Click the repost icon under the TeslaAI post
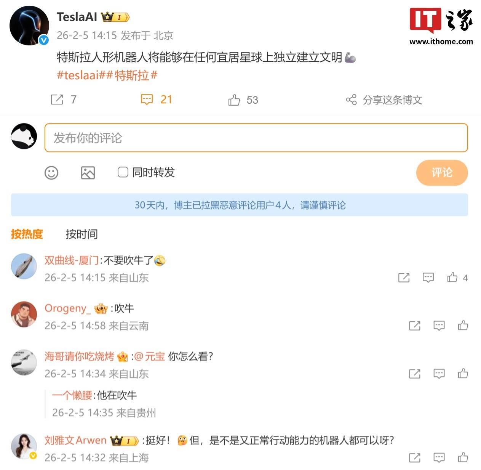 tap(57, 99)
